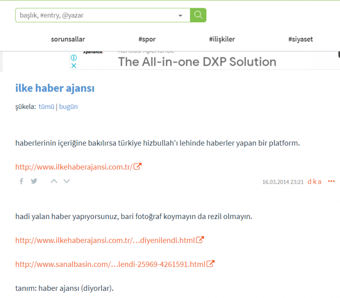Close the ad with X icon
The width and height of the screenshot is (340, 298).
(x=74, y=65)
